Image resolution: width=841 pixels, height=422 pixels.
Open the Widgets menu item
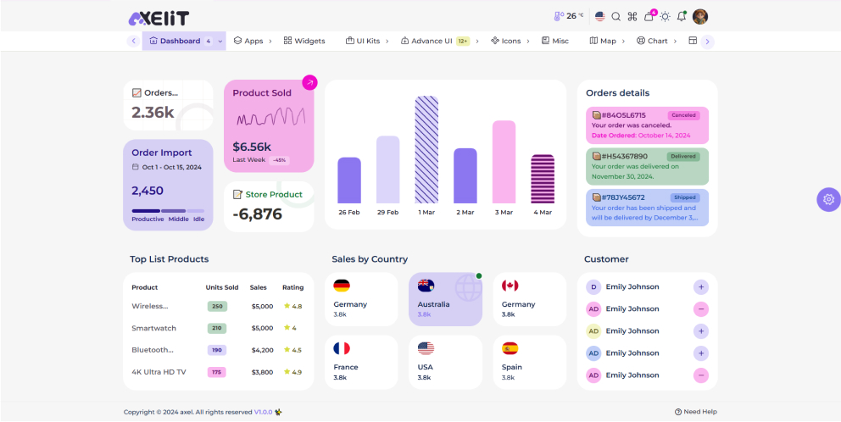[x=304, y=41]
